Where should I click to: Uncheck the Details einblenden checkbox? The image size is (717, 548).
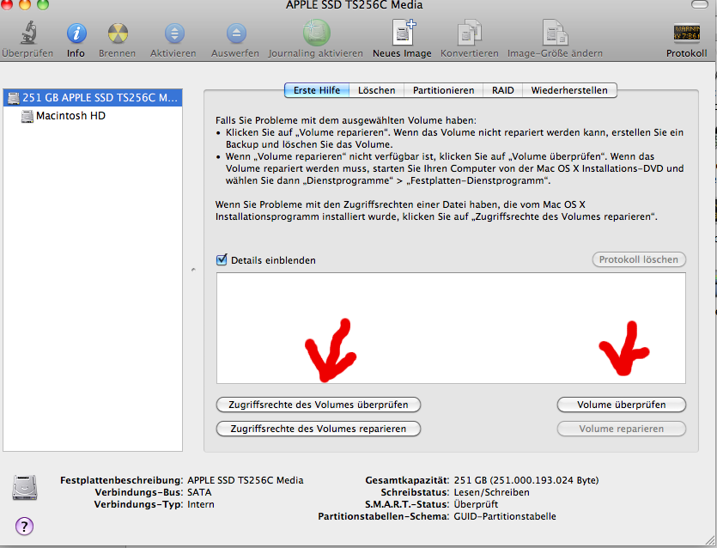[222, 259]
